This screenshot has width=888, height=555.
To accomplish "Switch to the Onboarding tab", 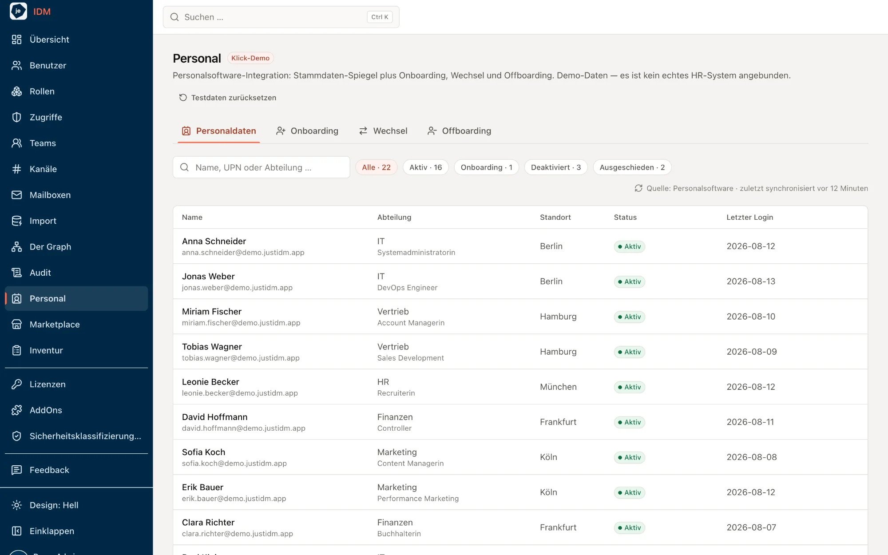I will (x=307, y=131).
